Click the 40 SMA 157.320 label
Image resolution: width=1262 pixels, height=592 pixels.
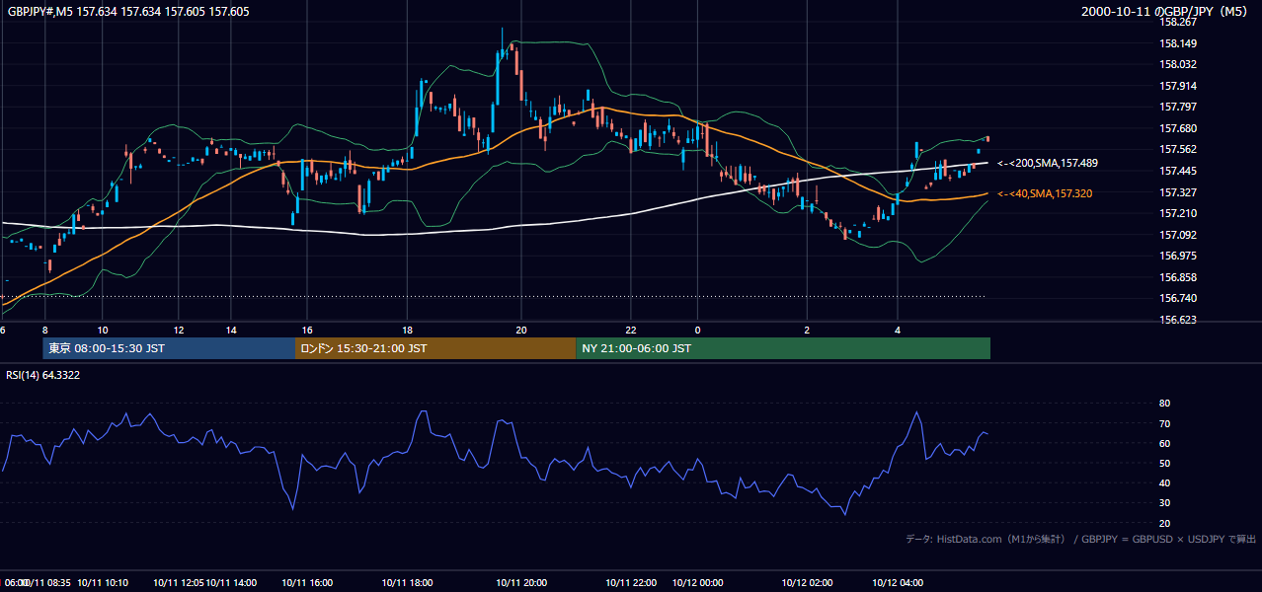tap(1045, 193)
